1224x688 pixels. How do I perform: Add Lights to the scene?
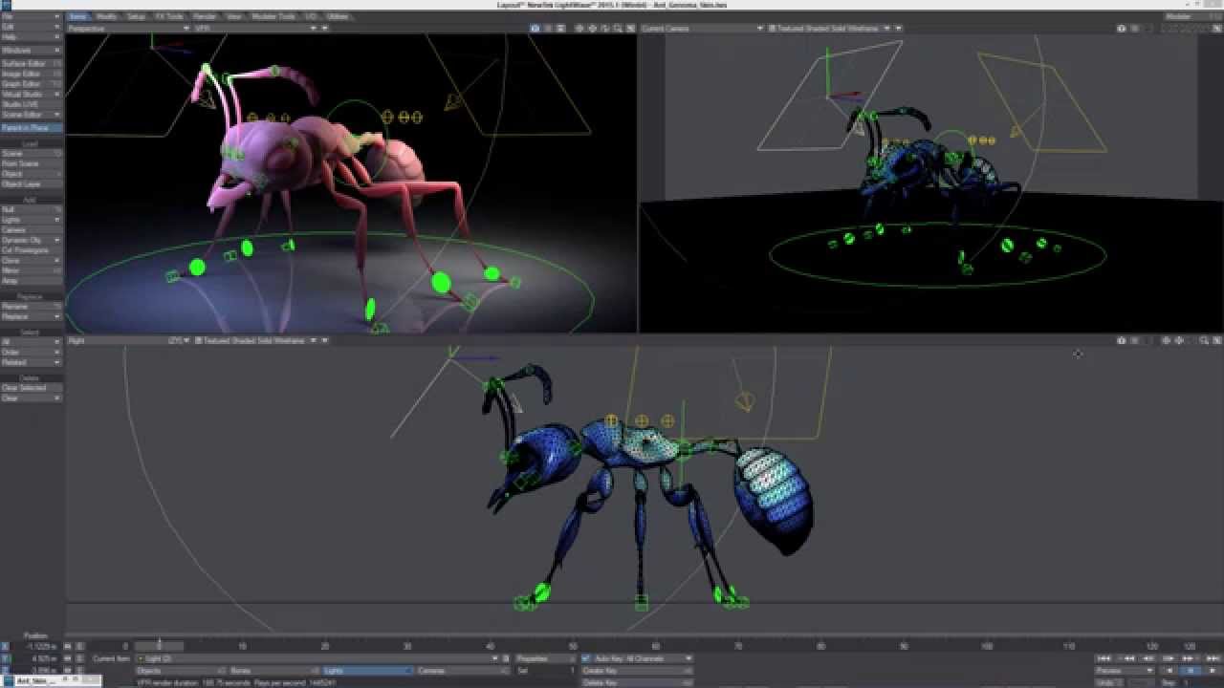point(19,219)
